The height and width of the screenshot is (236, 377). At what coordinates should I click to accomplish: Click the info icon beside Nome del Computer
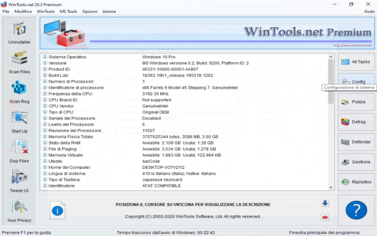45,167
